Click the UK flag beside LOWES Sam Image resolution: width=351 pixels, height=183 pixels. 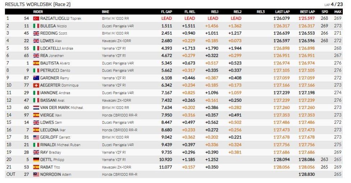[x=36, y=122]
